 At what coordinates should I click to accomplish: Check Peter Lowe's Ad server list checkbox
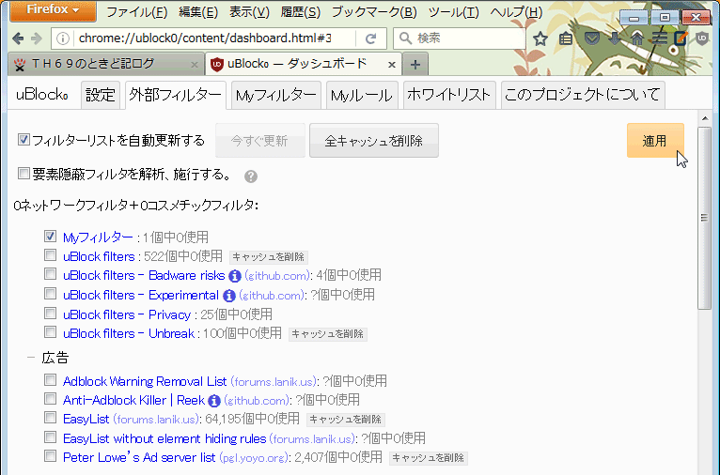coord(50,456)
